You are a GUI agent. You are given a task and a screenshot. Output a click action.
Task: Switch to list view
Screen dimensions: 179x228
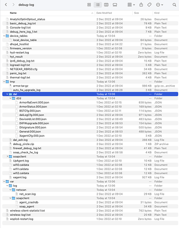pos(98,5)
